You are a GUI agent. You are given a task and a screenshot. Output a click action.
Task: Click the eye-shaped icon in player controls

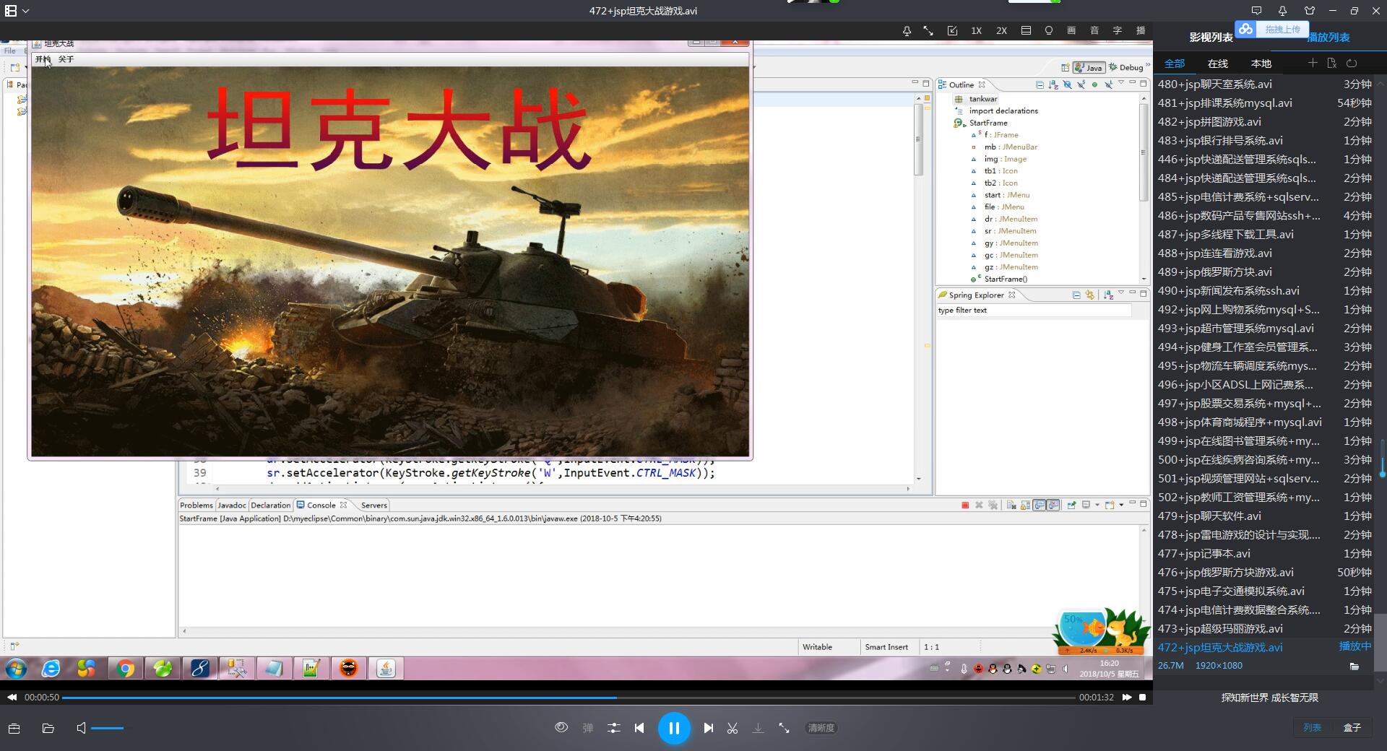click(561, 727)
